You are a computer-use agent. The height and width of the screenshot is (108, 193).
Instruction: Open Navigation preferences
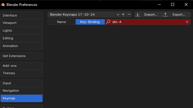click(22, 91)
